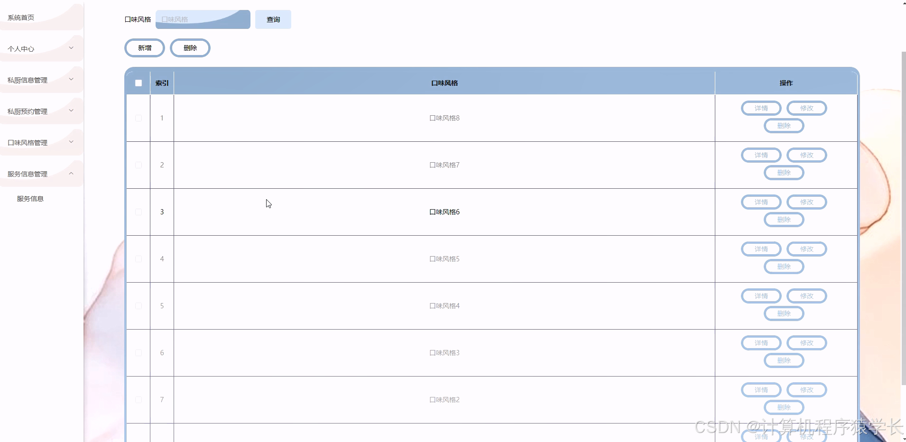
Task: Open 详情 for 口味风格7
Action: coord(761,155)
